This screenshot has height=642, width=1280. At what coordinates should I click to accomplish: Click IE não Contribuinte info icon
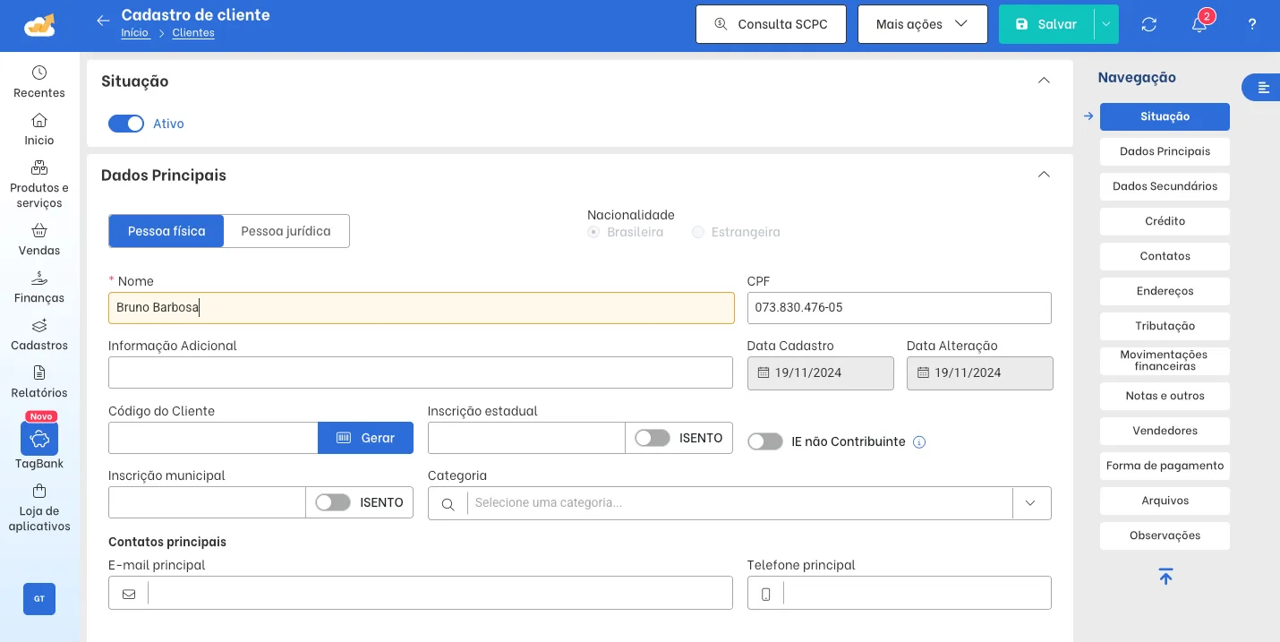pyautogui.click(x=918, y=441)
